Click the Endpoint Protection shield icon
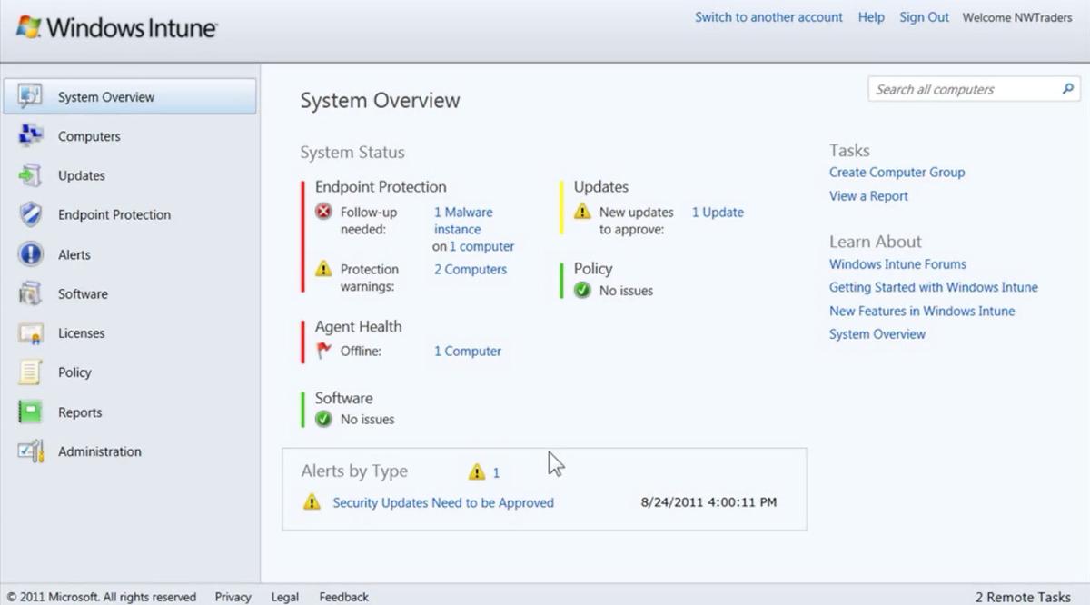Image resolution: width=1090 pixels, height=605 pixels. click(30, 214)
